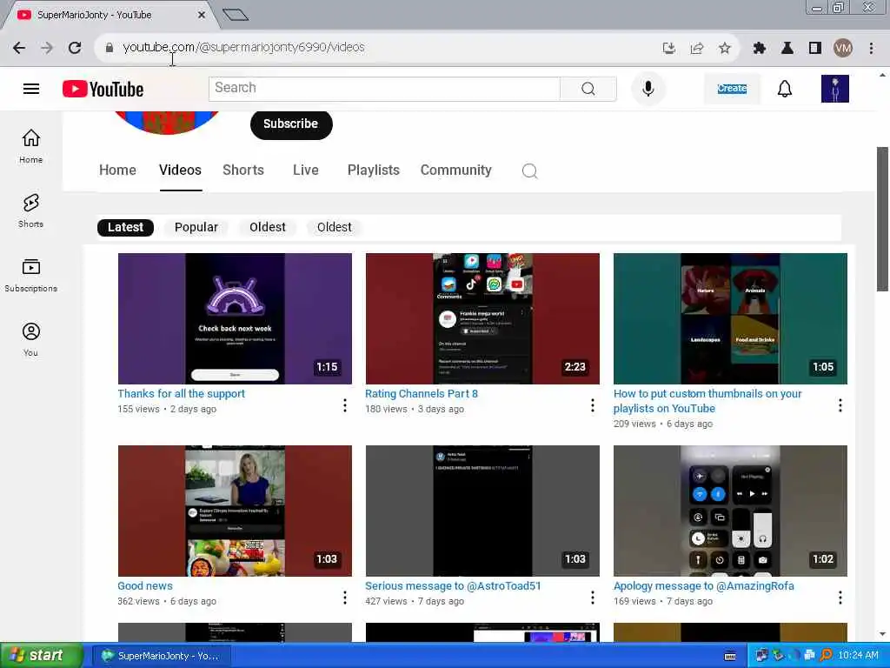Open options for Thanks for all the support
This screenshot has width=890, height=668.
click(x=344, y=405)
